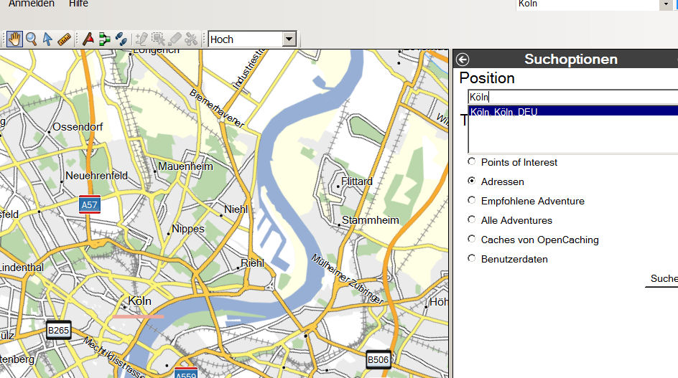The height and width of the screenshot is (378, 678).
Task: Click the Suche button
Action: (x=663, y=278)
